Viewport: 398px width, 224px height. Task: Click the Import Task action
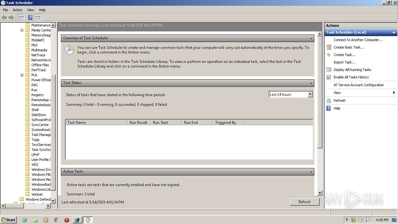344,62
